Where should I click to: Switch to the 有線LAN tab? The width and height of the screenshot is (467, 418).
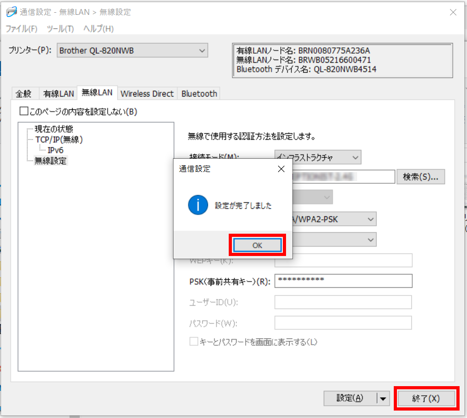click(58, 93)
